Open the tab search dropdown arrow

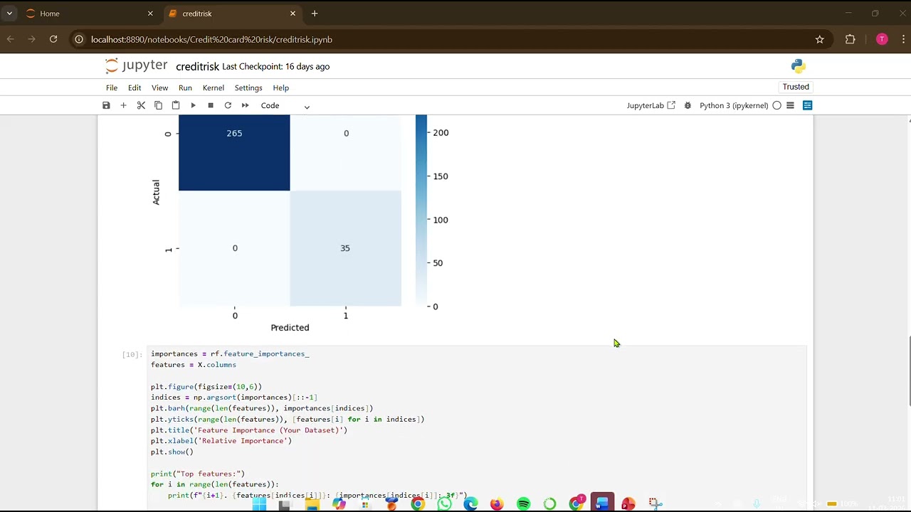tap(9, 14)
